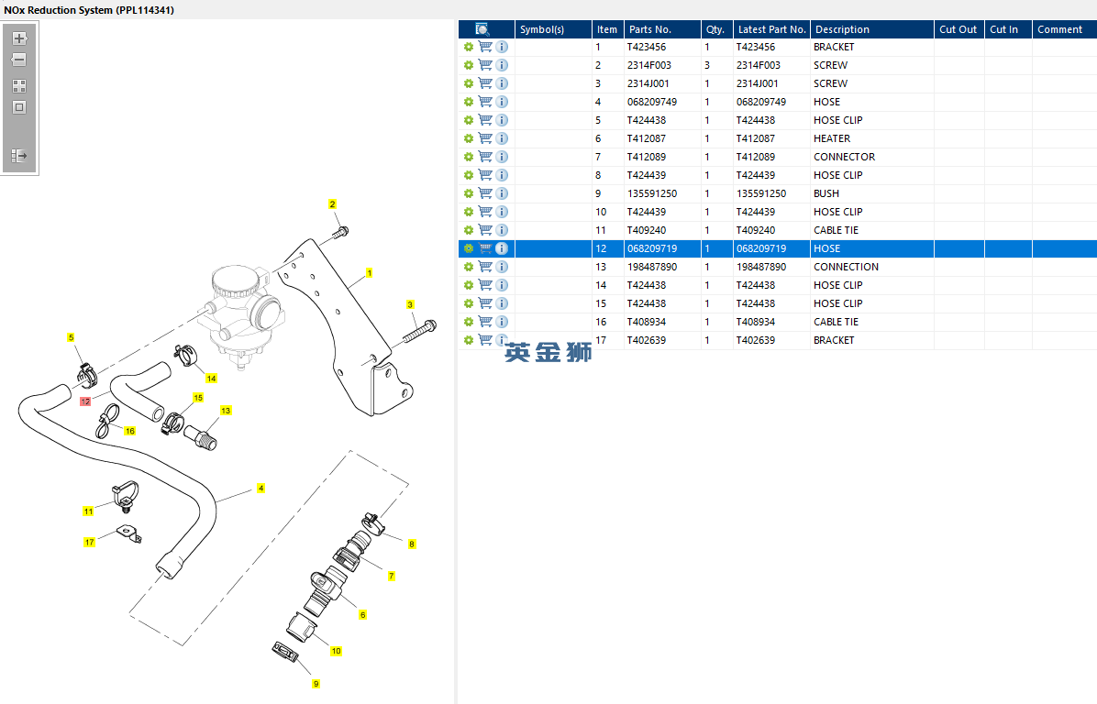Select highlighted part number 068209719
This screenshot has height=704, width=1097.
pos(652,248)
